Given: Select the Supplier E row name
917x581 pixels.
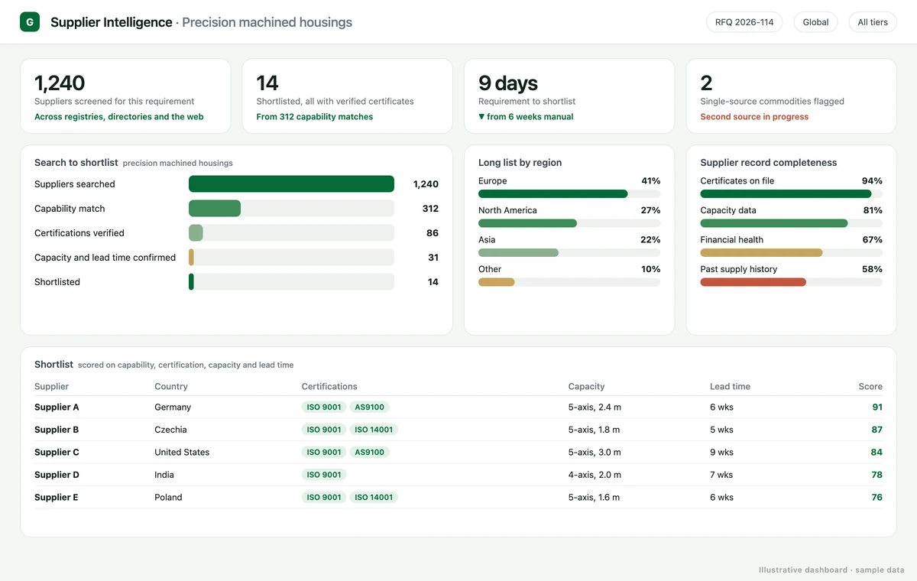Looking at the screenshot, I should coord(57,498).
